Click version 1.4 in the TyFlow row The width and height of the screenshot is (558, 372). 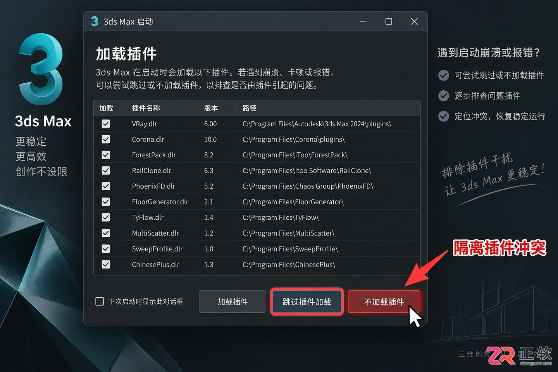point(209,217)
